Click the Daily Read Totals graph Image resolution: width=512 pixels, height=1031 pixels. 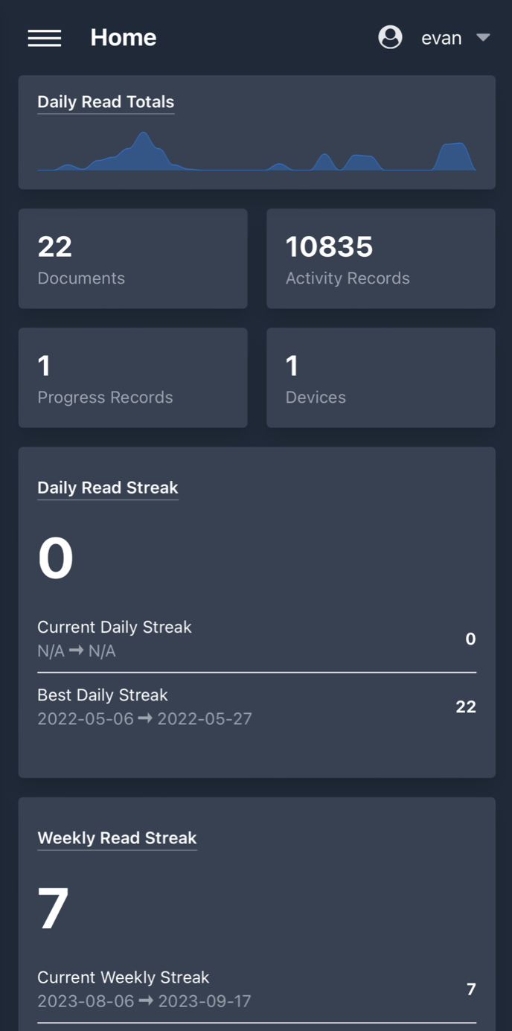(256, 153)
